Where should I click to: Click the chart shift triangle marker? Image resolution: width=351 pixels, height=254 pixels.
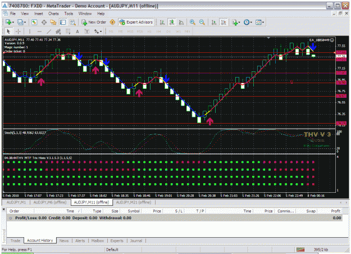[268, 38]
